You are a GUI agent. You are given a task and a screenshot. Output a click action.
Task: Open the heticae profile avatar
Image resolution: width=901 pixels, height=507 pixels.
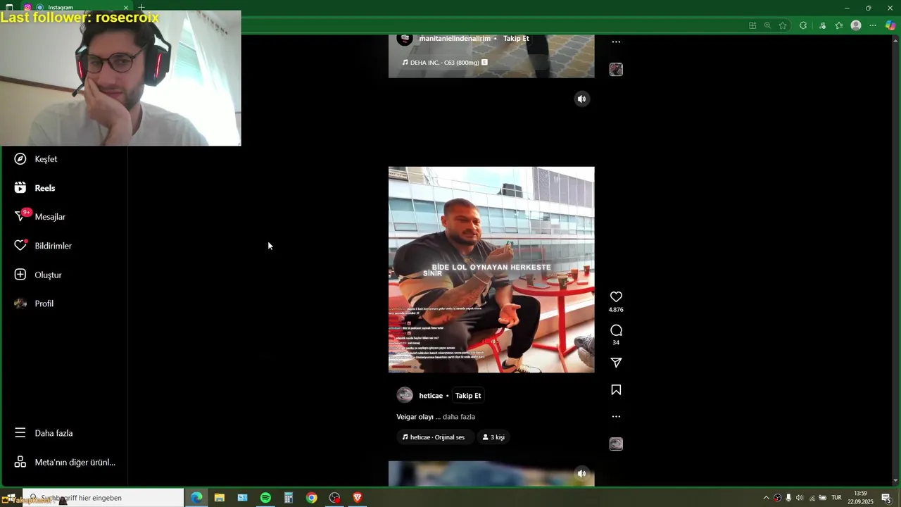tap(405, 395)
